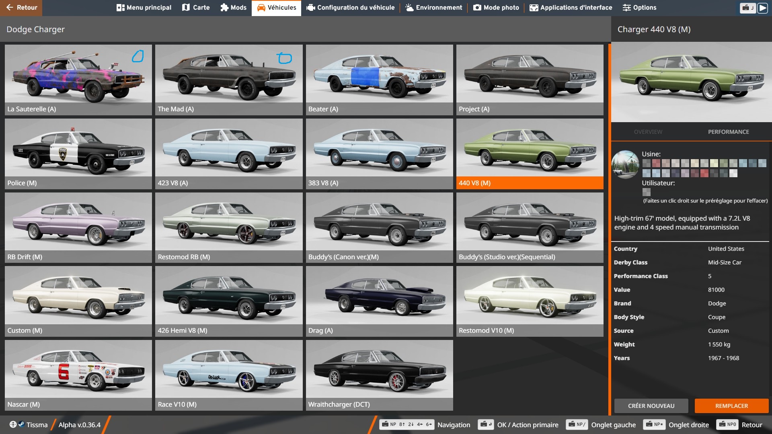Click the Retour back arrow icon

[x=10, y=8]
